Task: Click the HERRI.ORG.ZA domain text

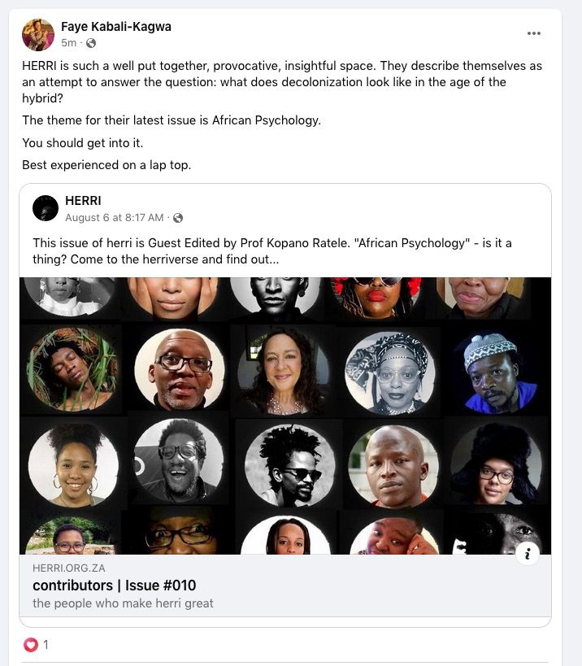Action: 69,568
